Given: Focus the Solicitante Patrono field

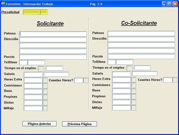Looking at the screenshot, I should tap(53, 34).
